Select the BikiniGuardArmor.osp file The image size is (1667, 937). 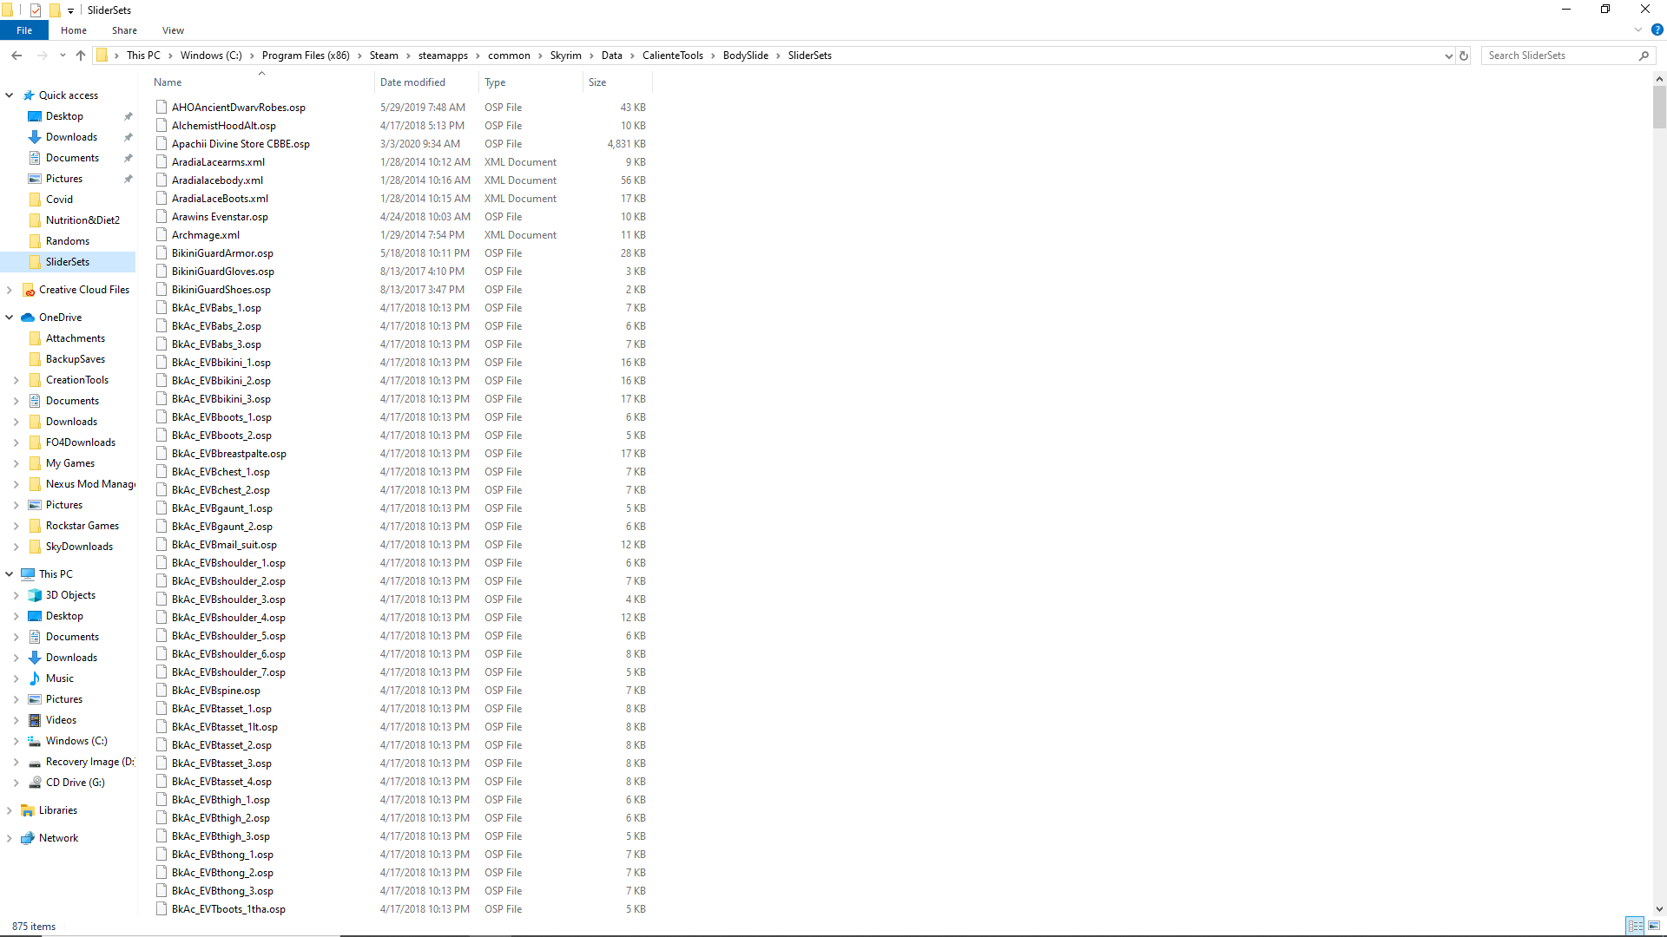click(x=222, y=253)
